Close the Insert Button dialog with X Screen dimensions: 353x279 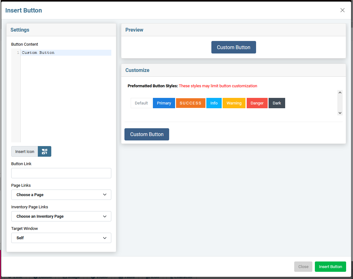342,10
